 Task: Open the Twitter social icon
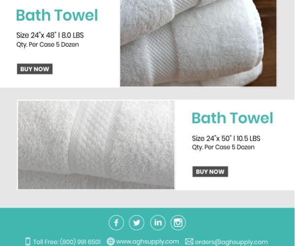[137, 223]
